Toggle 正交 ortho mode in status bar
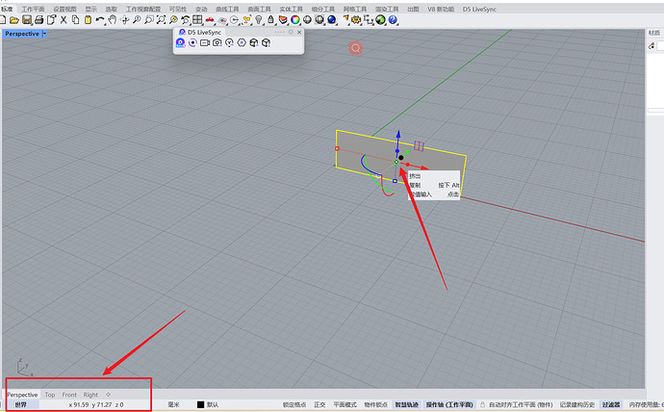664x412 pixels. (x=319, y=405)
